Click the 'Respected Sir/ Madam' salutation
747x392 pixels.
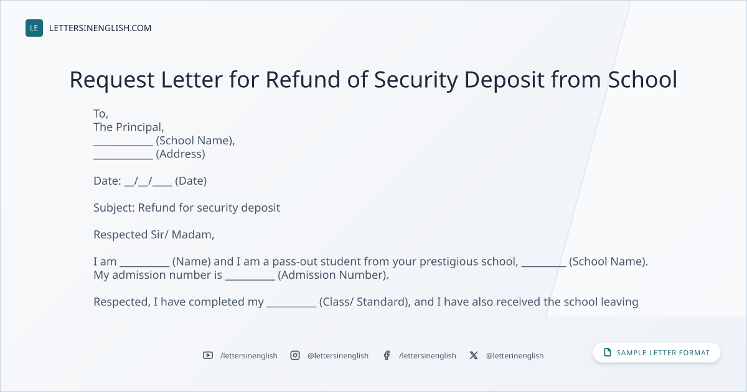[154, 235]
